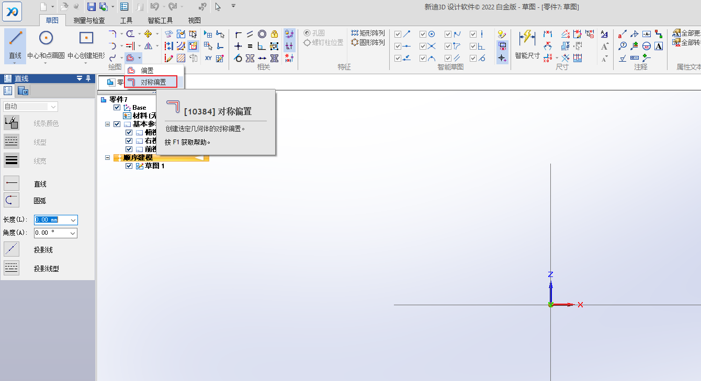This screenshot has height=381, width=701.
Task: Click the concentric circles constraint icon
Action: pos(262,34)
